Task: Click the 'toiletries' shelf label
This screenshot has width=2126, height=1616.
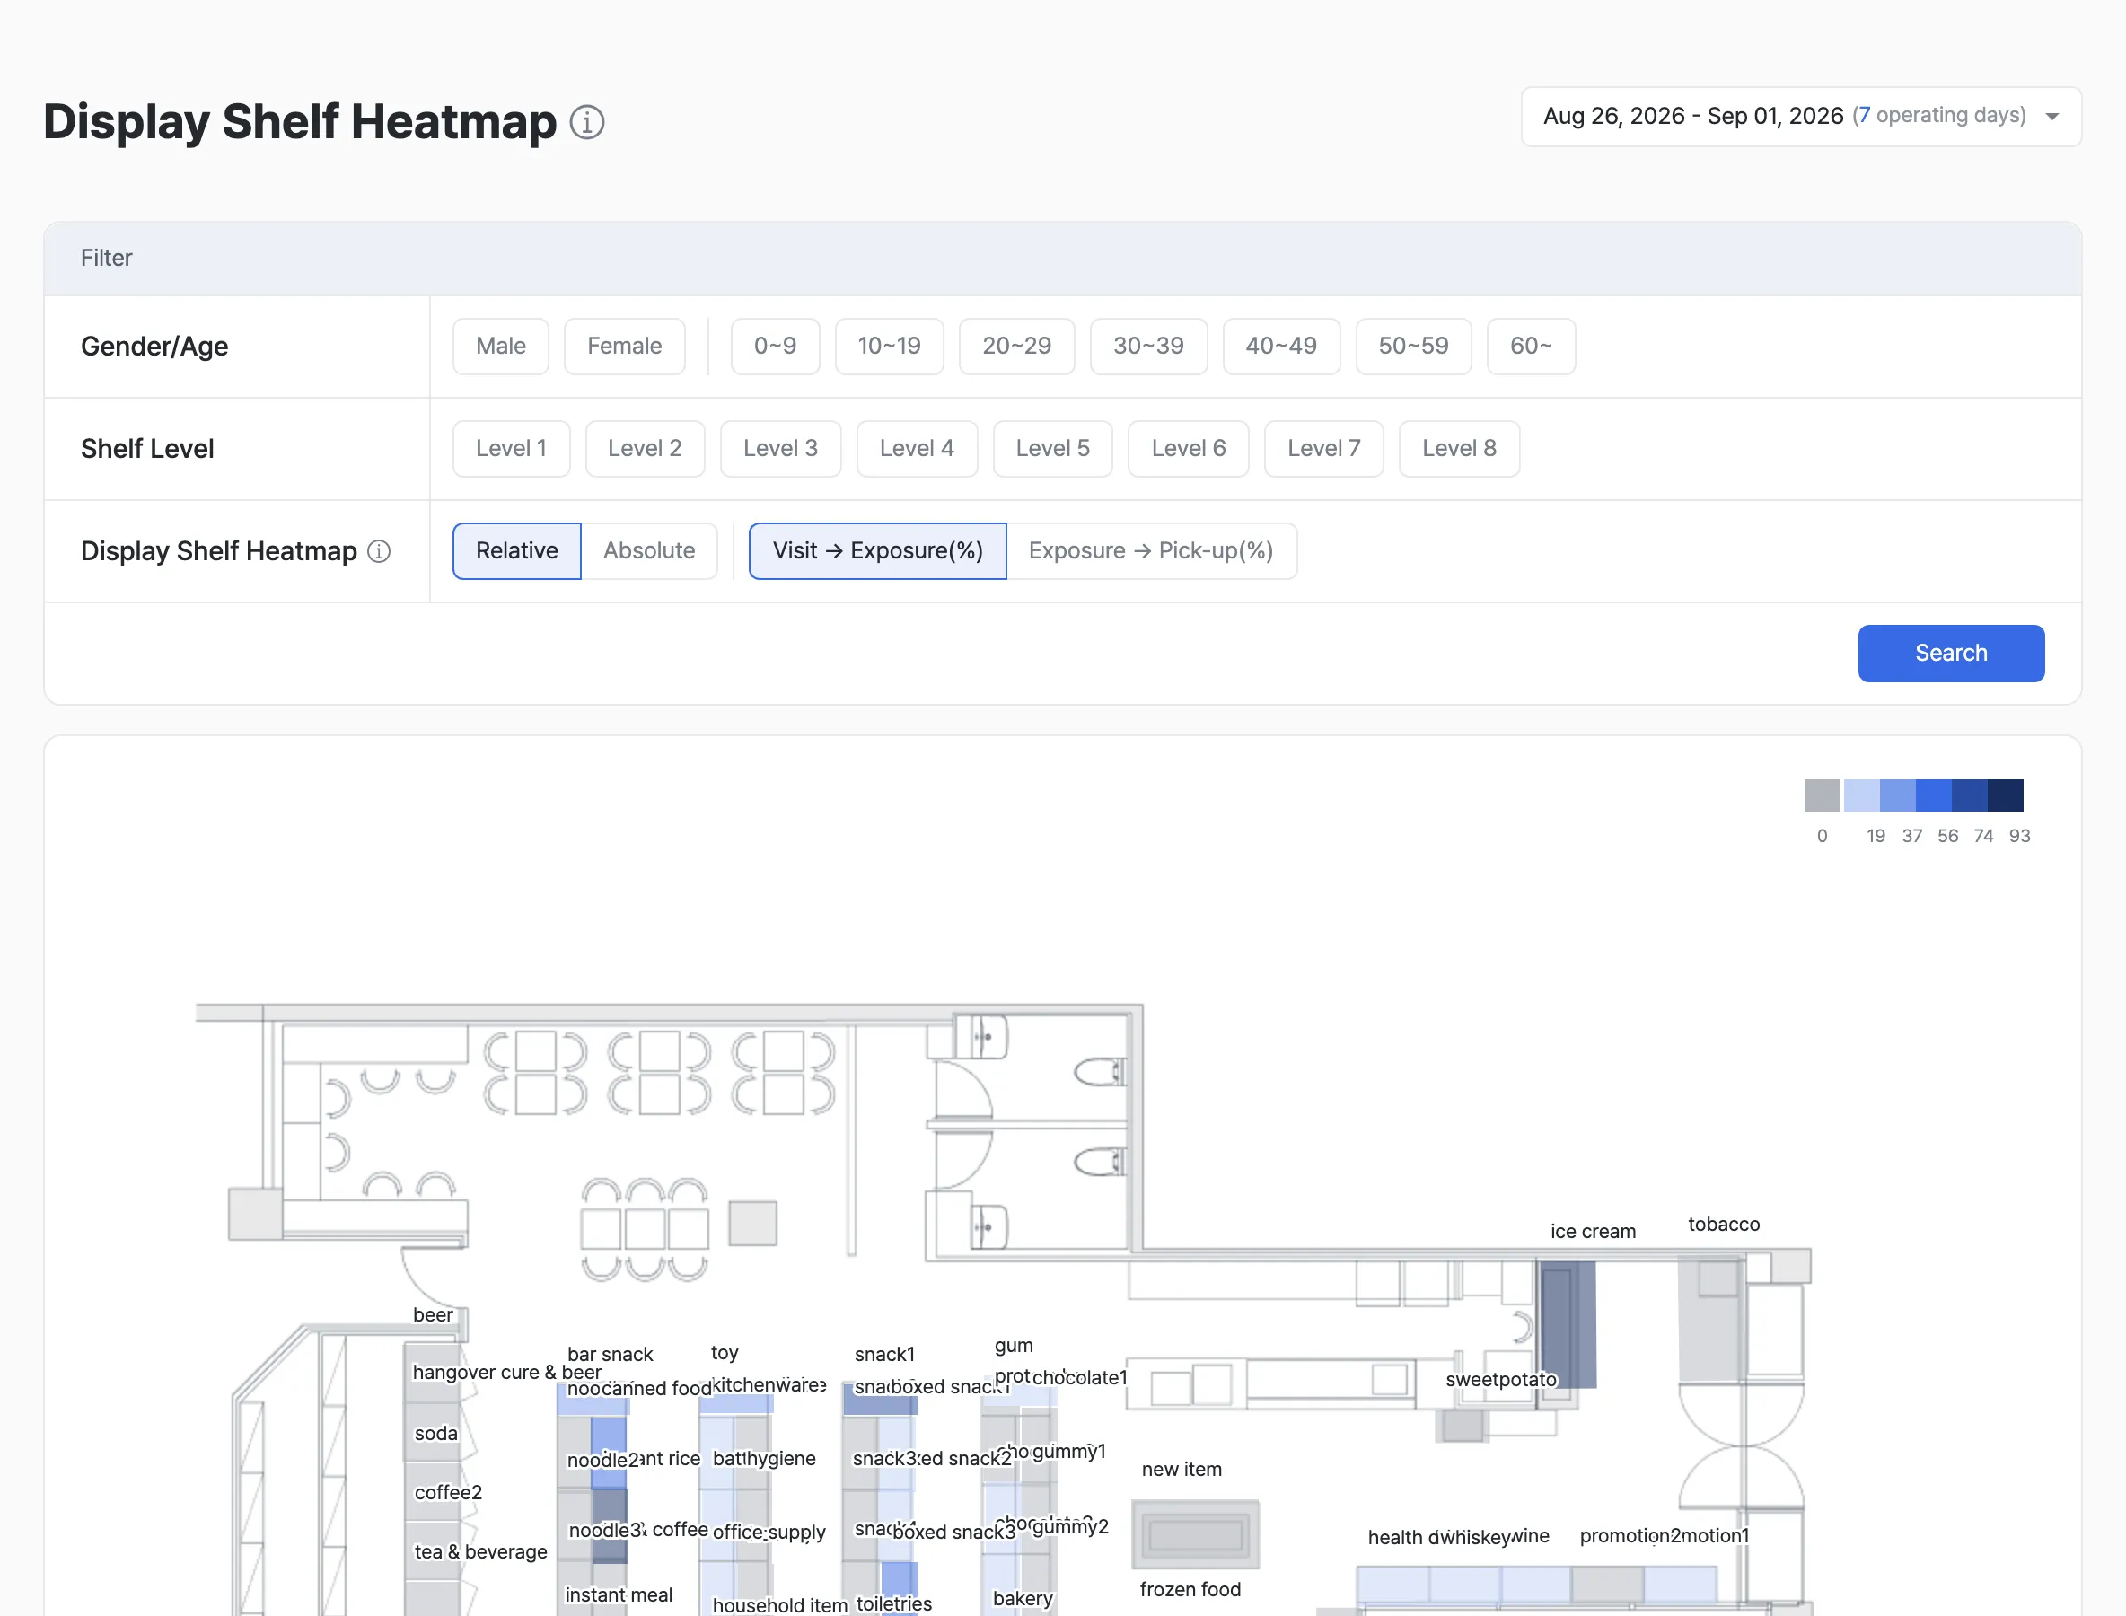Action: (893, 1603)
